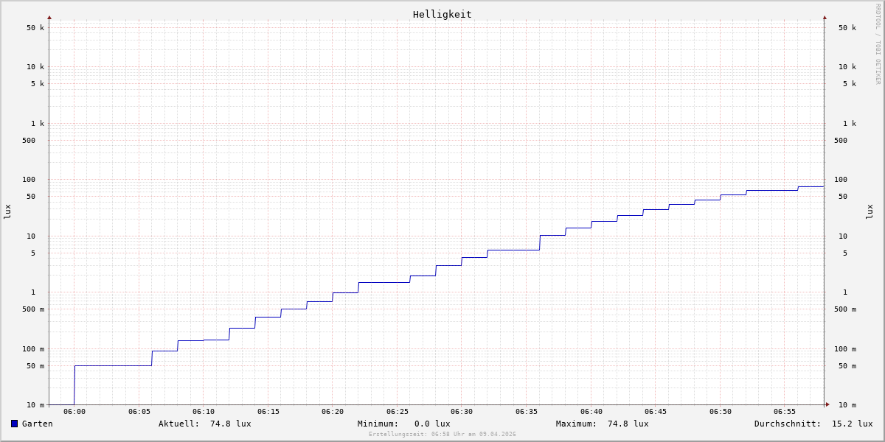Click the Minimum 0.0 lux value
Image resolution: width=885 pixels, height=442 pixels.
click(x=403, y=424)
